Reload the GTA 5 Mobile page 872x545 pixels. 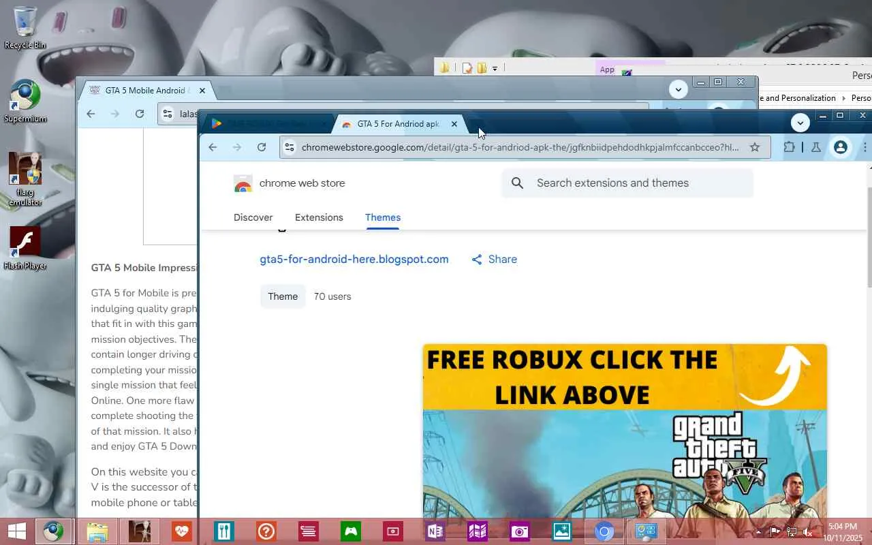(140, 114)
